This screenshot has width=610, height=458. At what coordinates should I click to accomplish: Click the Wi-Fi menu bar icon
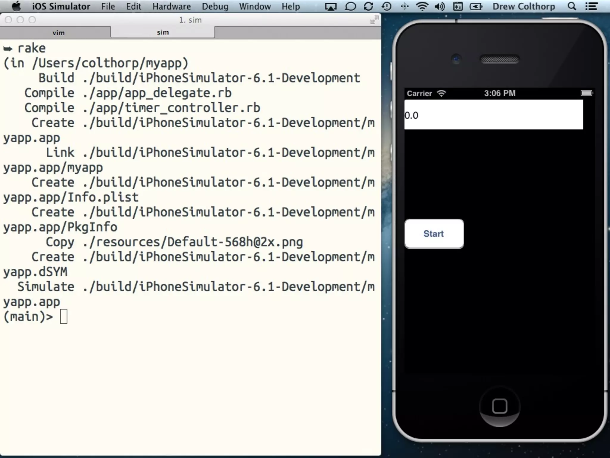pos(422,6)
